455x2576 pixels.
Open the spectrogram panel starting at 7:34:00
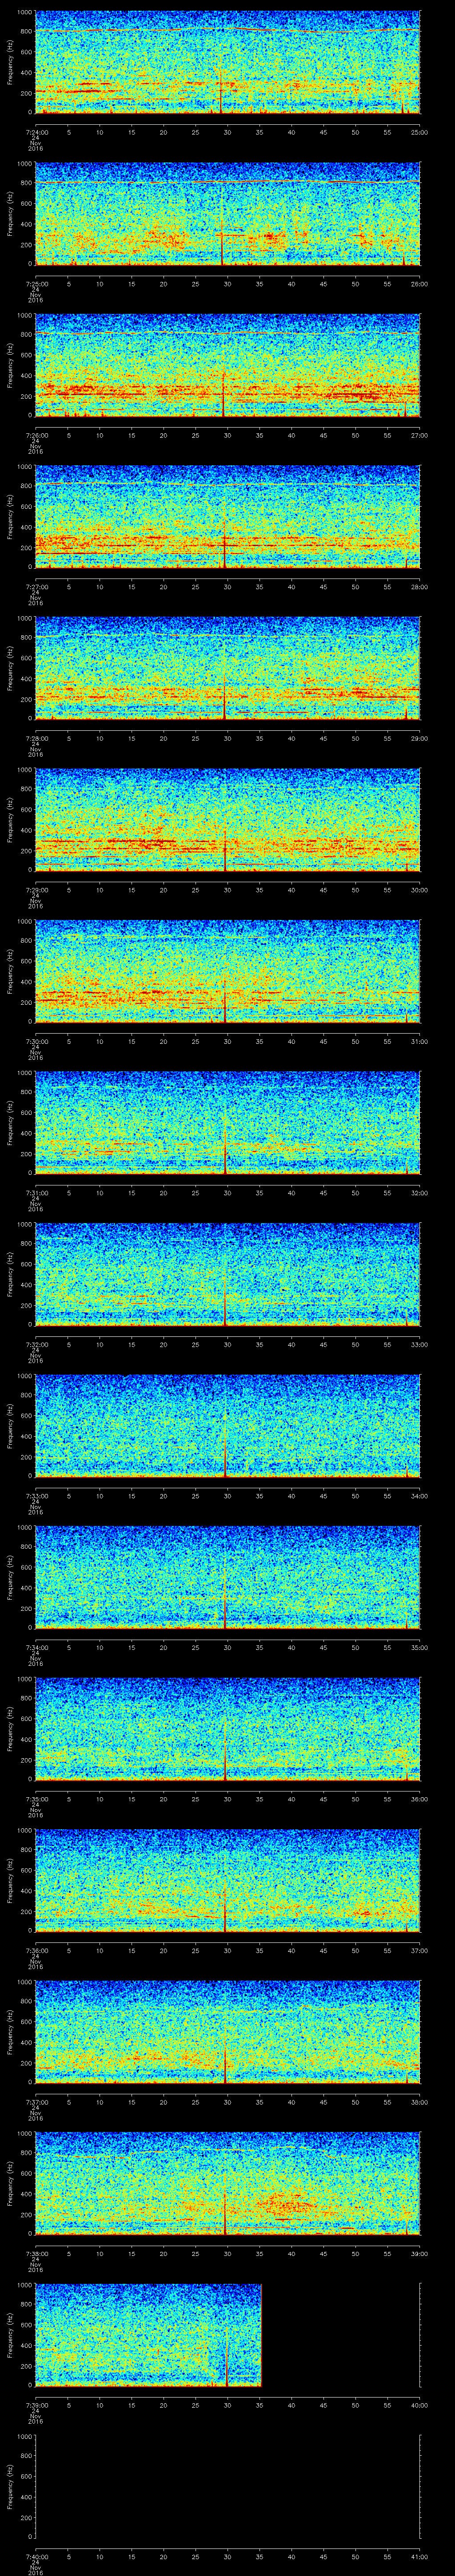click(x=227, y=1578)
